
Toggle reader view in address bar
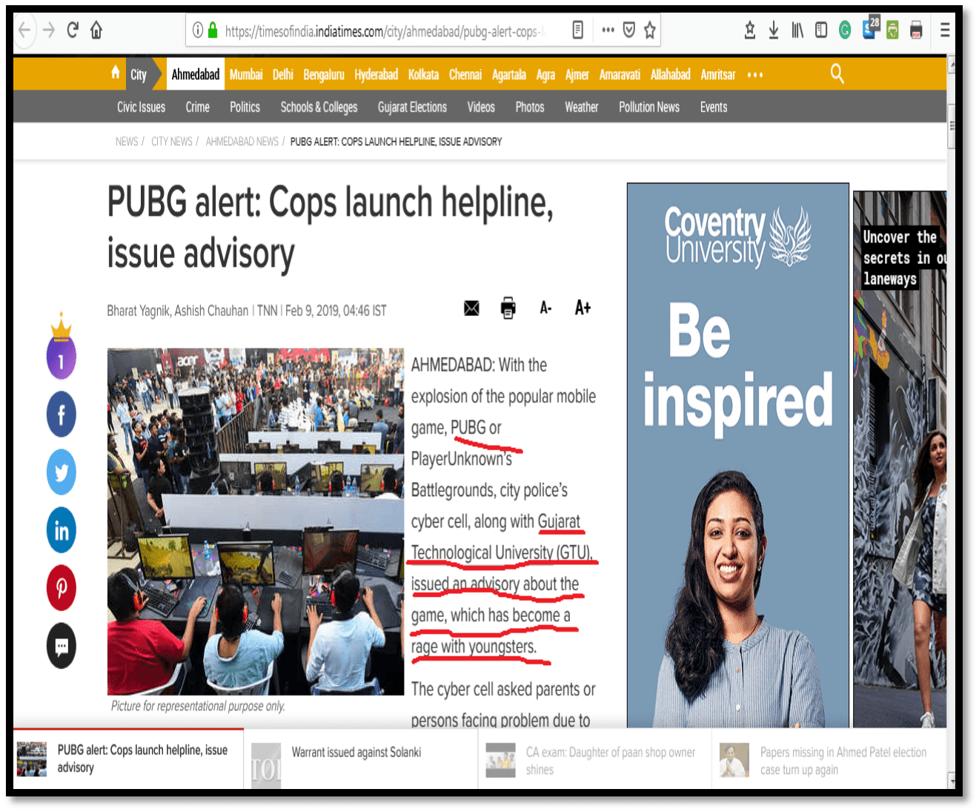click(x=578, y=30)
